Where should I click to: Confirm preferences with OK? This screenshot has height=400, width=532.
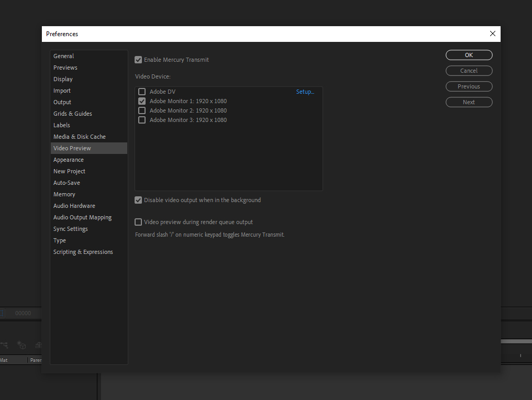[469, 55]
